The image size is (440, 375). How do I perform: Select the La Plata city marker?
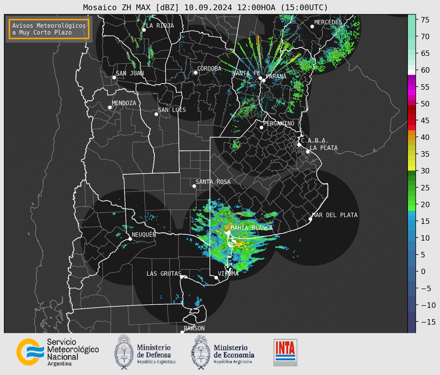[x=308, y=152]
